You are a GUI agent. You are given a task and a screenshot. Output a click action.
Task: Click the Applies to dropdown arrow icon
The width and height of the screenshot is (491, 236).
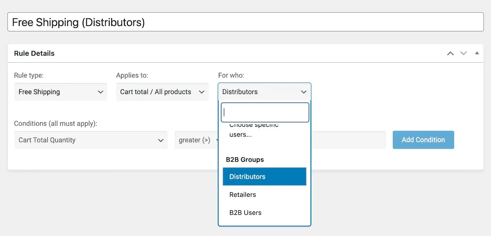coord(202,92)
